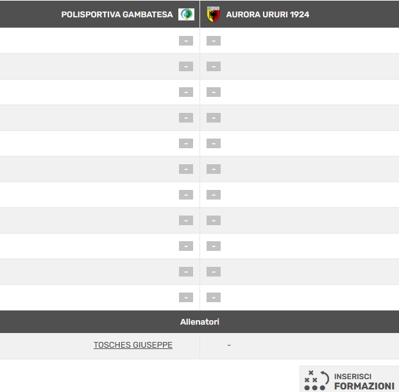Select Aurora Ururi's first row number badge

coord(214,40)
